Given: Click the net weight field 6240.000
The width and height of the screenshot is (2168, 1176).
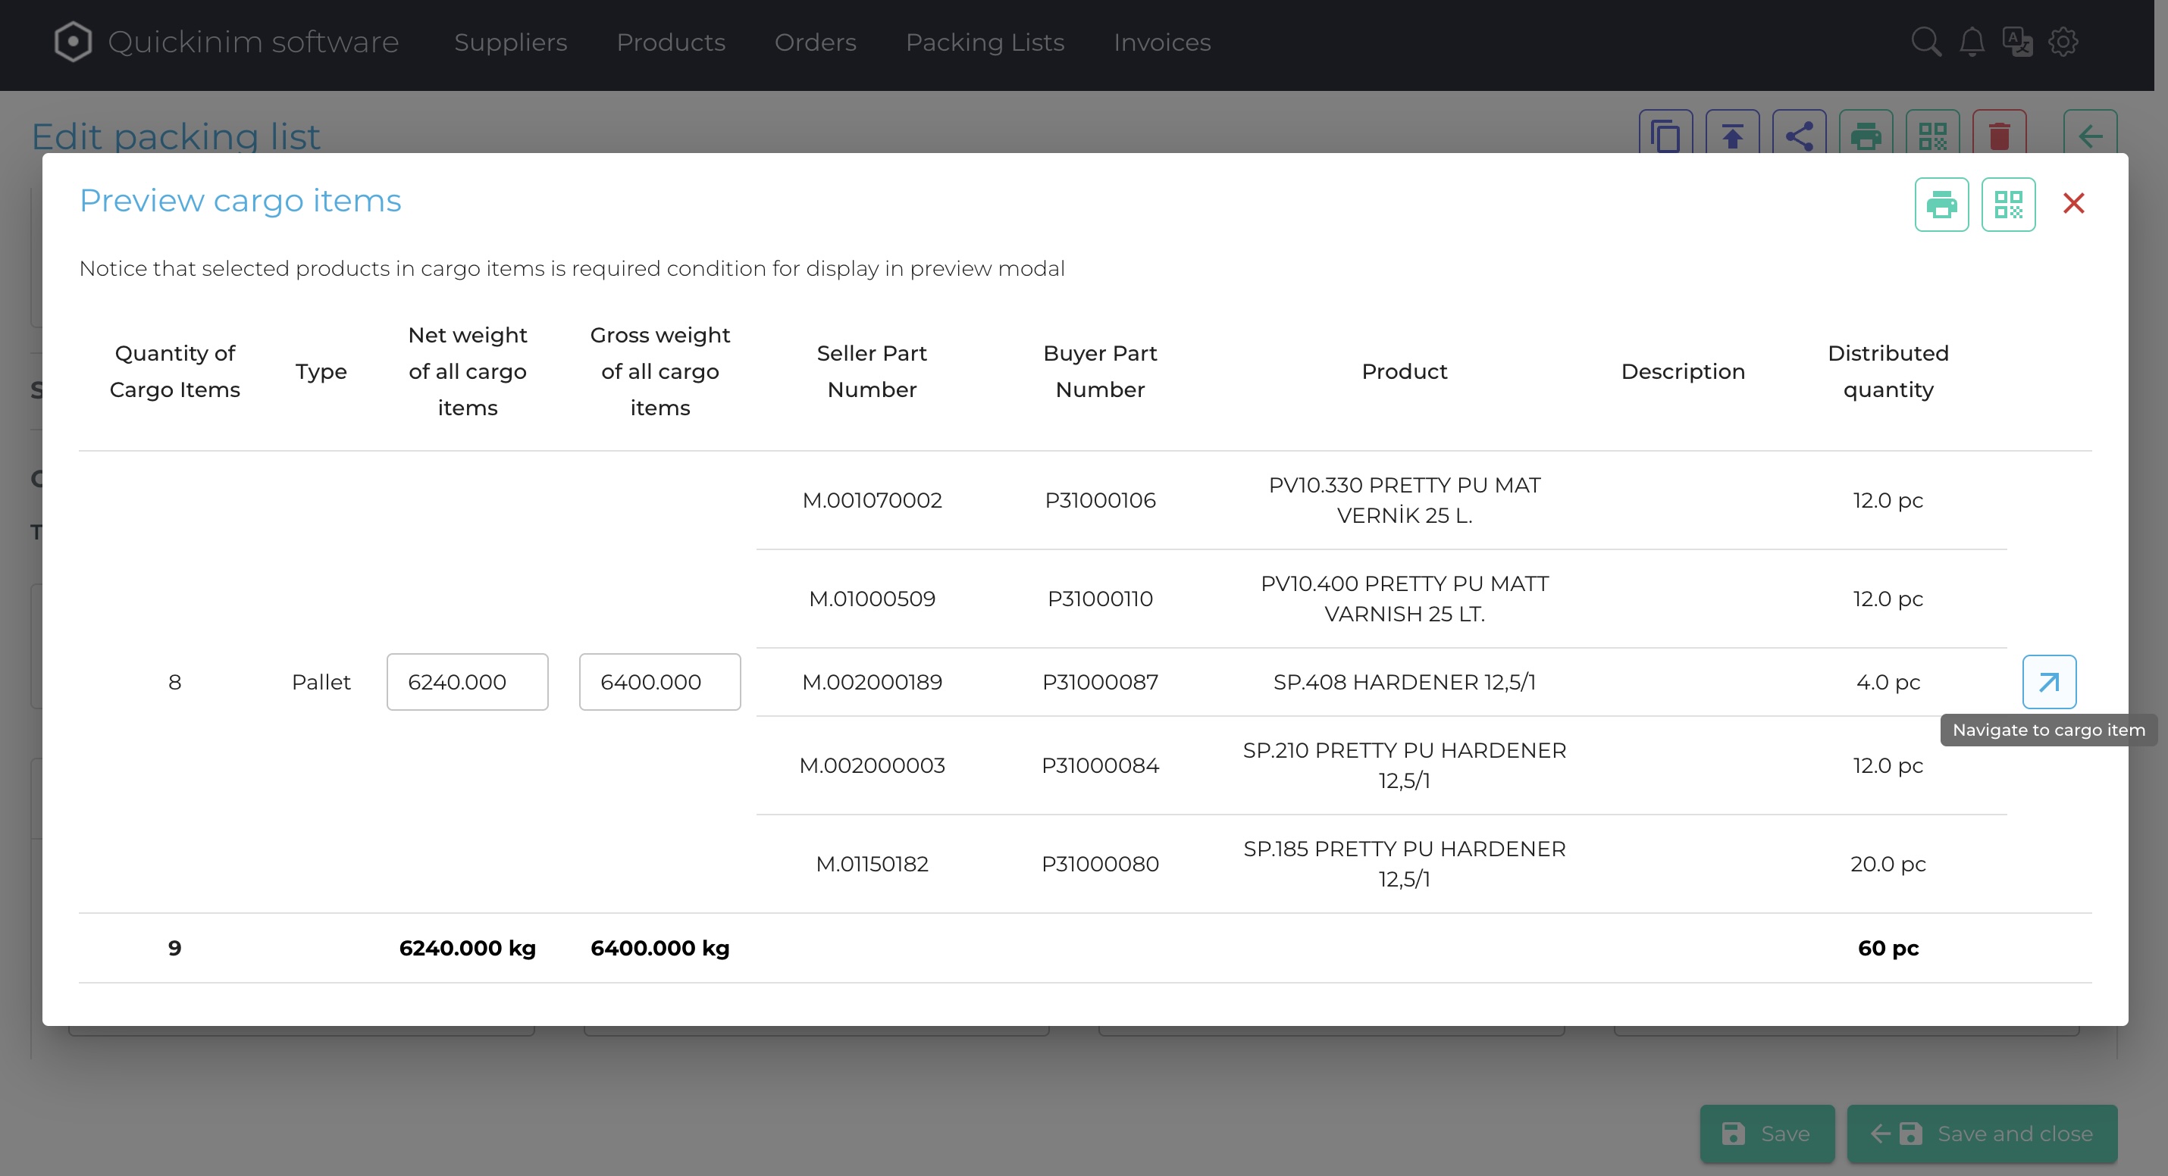Looking at the screenshot, I should coord(467,681).
